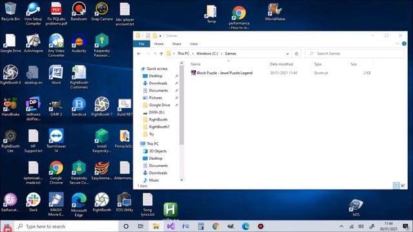The width and height of the screenshot is (413, 232).
Task: Open Google Drive desktop icon
Action: [10, 43]
